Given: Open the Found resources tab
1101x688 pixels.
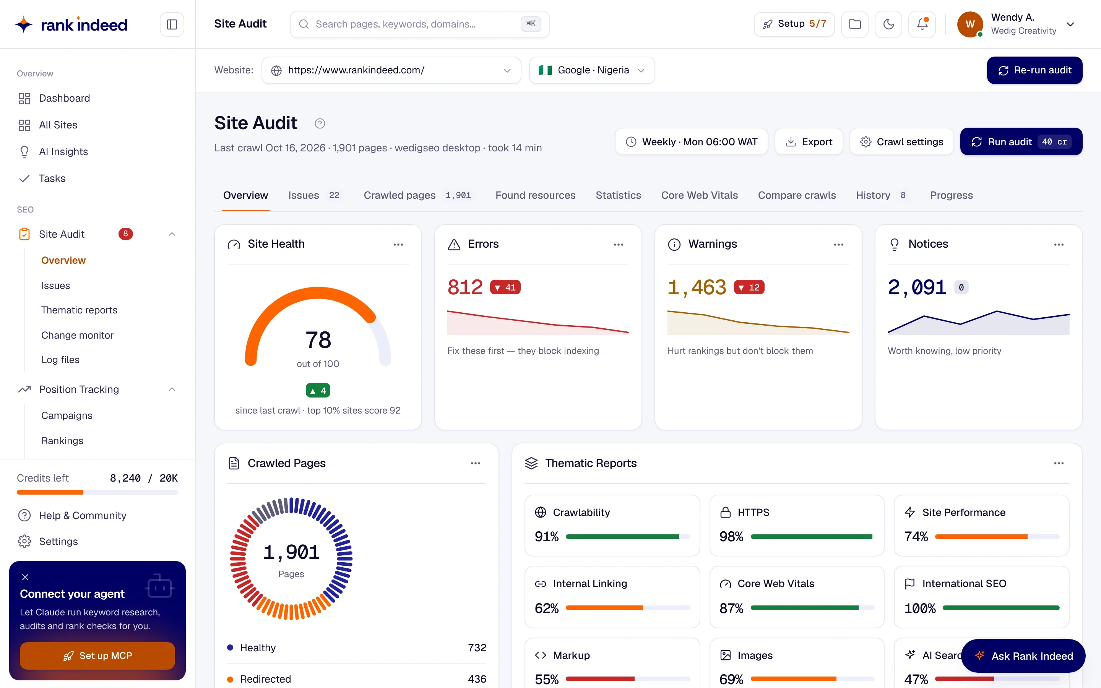Looking at the screenshot, I should 535,195.
